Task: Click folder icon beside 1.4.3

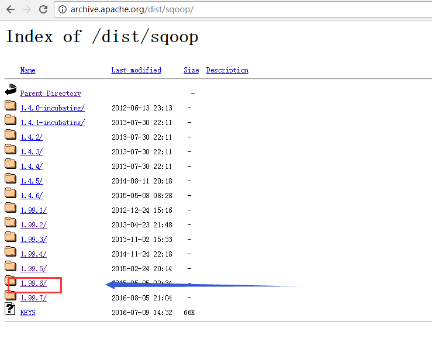Action: [x=11, y=149]
